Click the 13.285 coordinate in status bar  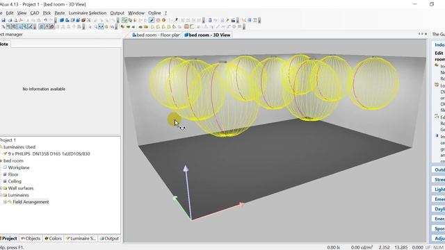tap(400, 247)
